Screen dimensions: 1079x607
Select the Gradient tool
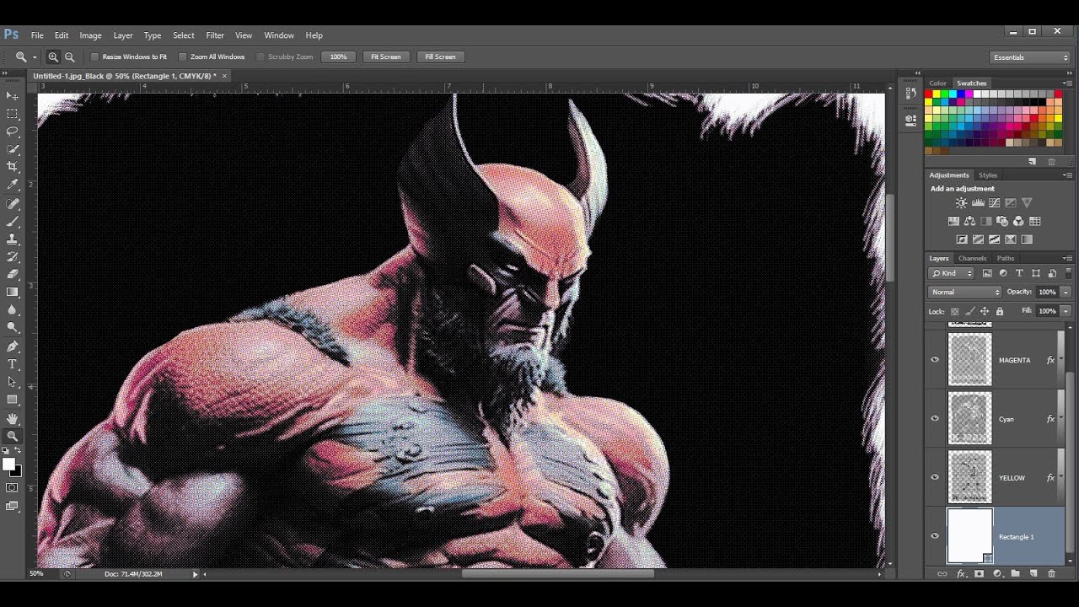[x=13, y=292]
